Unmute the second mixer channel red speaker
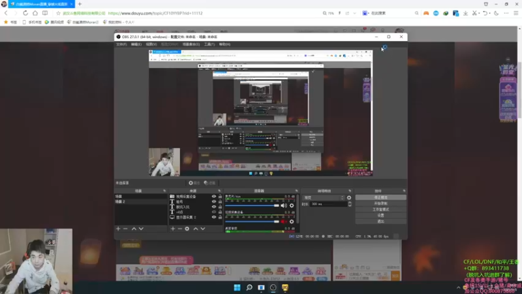This screenshot has width=522, height=294. [x=284, y=221]
